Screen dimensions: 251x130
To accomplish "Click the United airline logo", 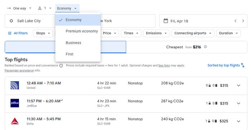I will pyautogui.click(x=15, y=85).
